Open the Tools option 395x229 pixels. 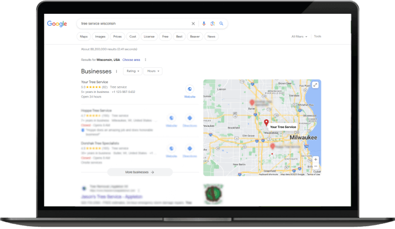(317, 37)
